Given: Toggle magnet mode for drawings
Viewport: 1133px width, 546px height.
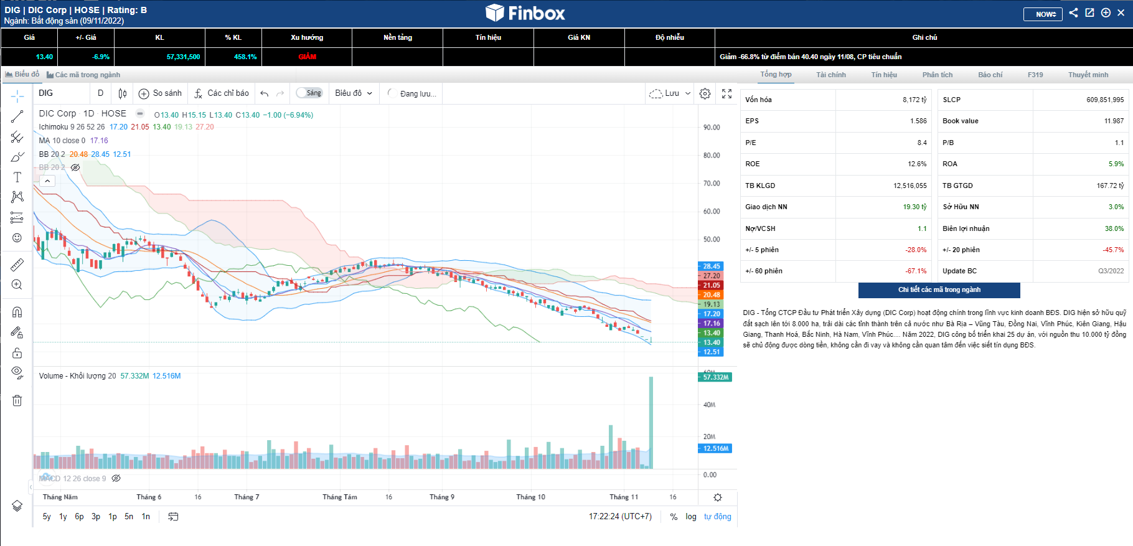Looking at the screenshot, I should coord(17,312).
